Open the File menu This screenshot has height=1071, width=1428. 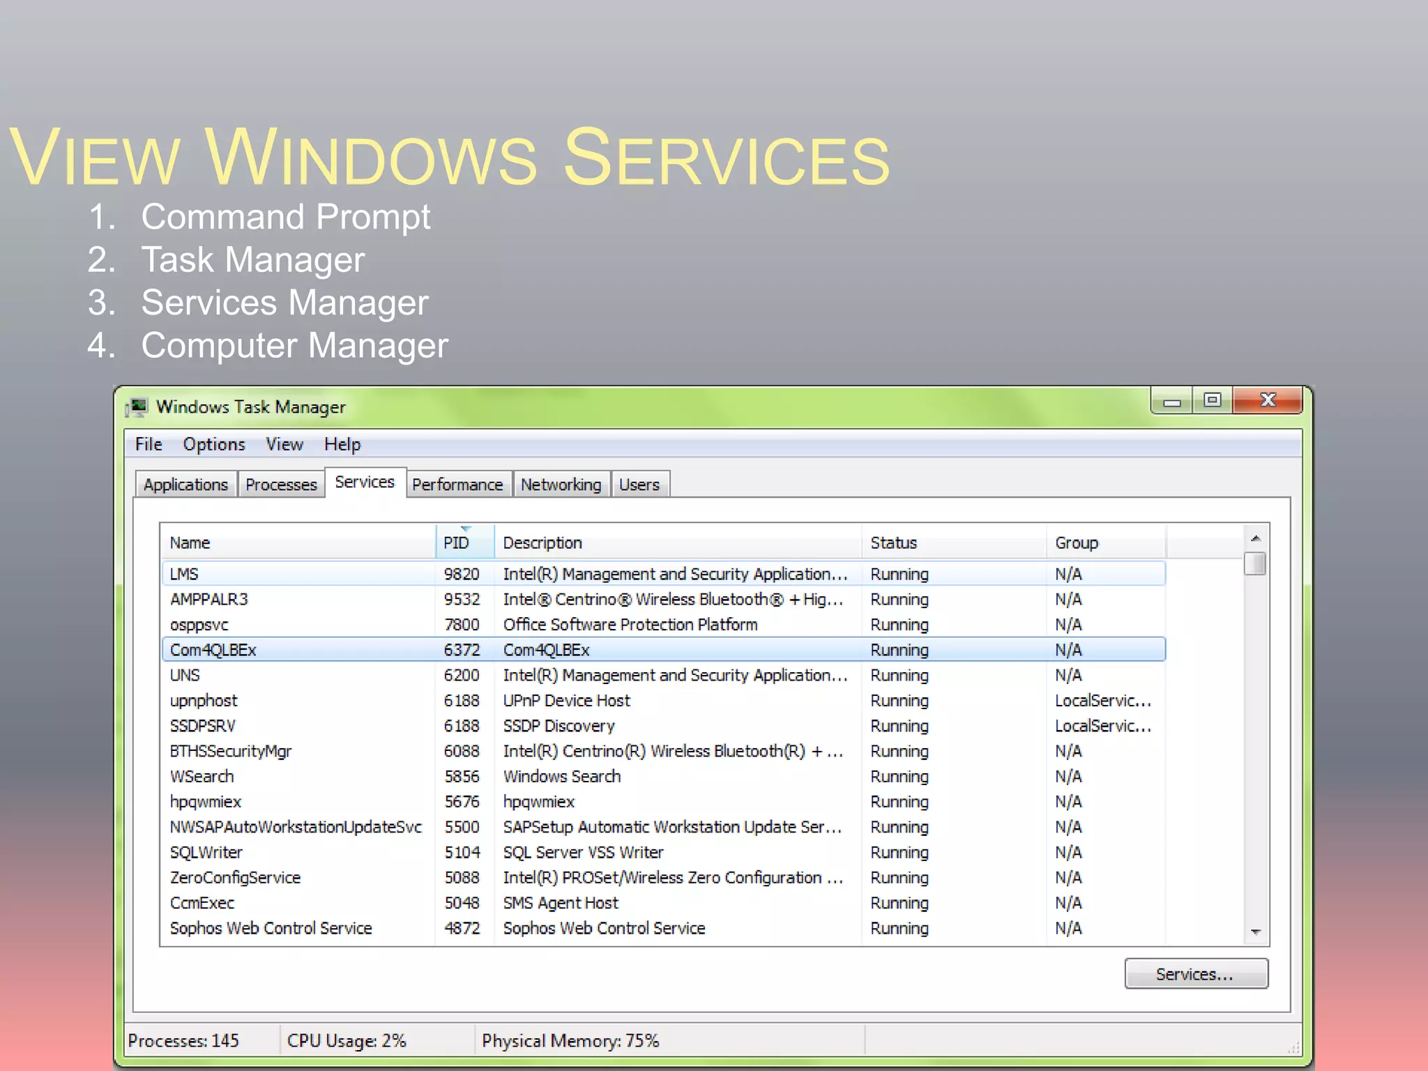point(149,444)
